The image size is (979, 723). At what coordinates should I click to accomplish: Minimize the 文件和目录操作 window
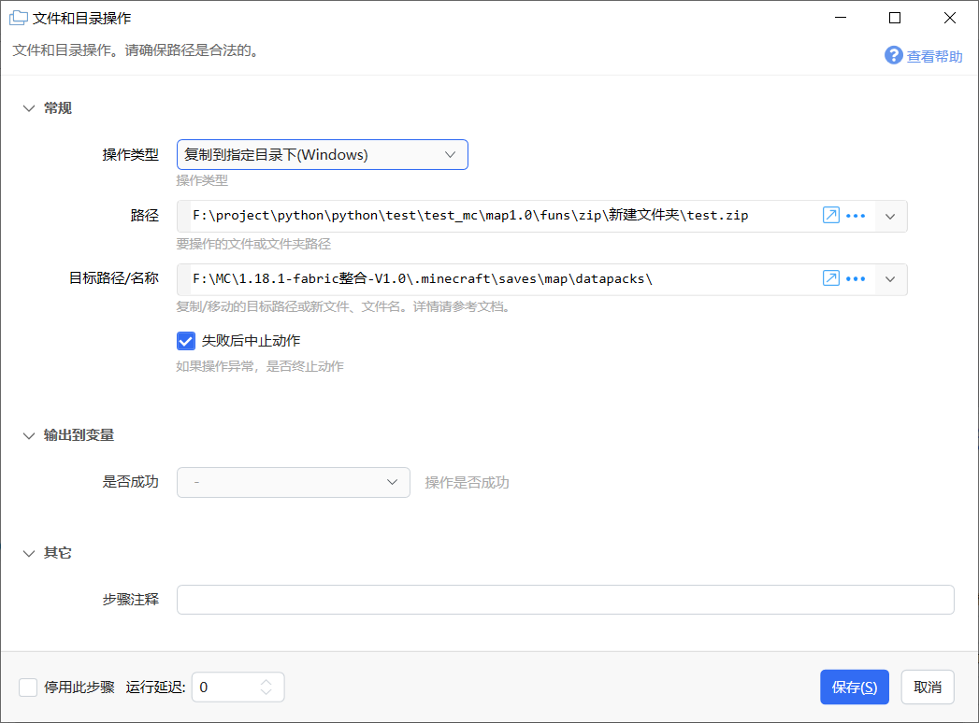pyautogui.click(x=841, y=18)
